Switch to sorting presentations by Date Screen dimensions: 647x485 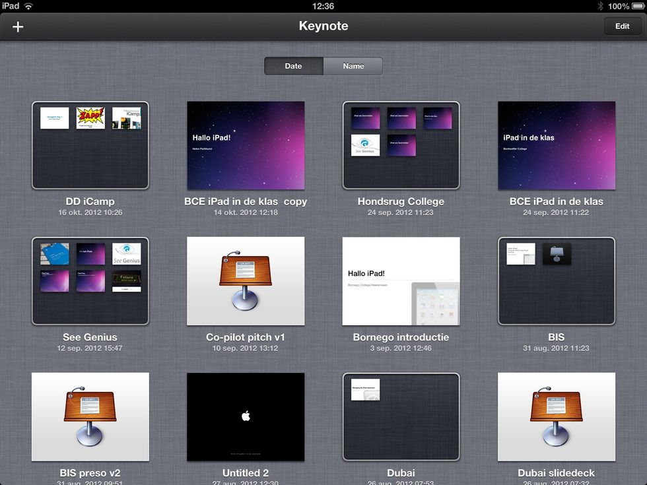click(293, 66)
